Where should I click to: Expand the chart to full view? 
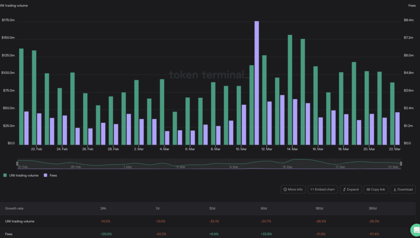coord(350,189)
